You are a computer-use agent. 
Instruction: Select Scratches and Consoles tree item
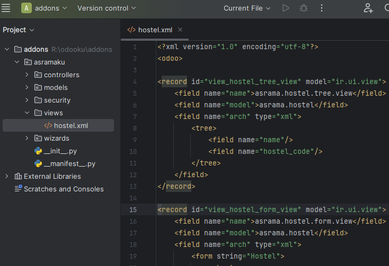[x=64, y=189]
